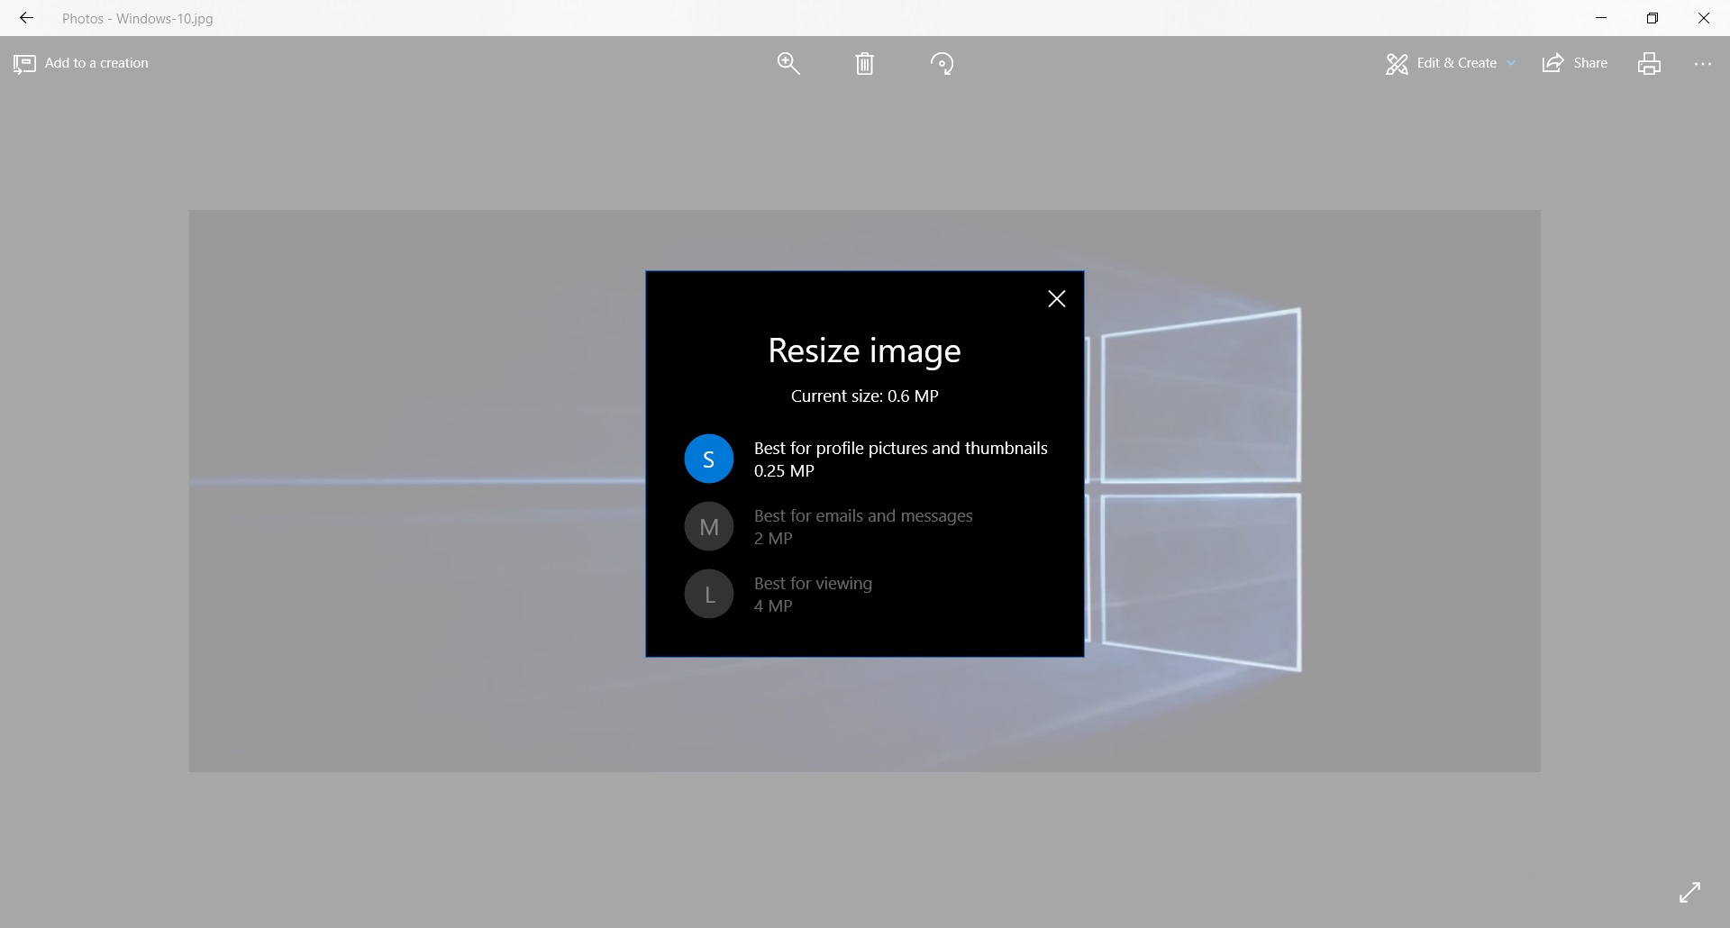Click the Share arrow icon

(x=1552, y=63)
